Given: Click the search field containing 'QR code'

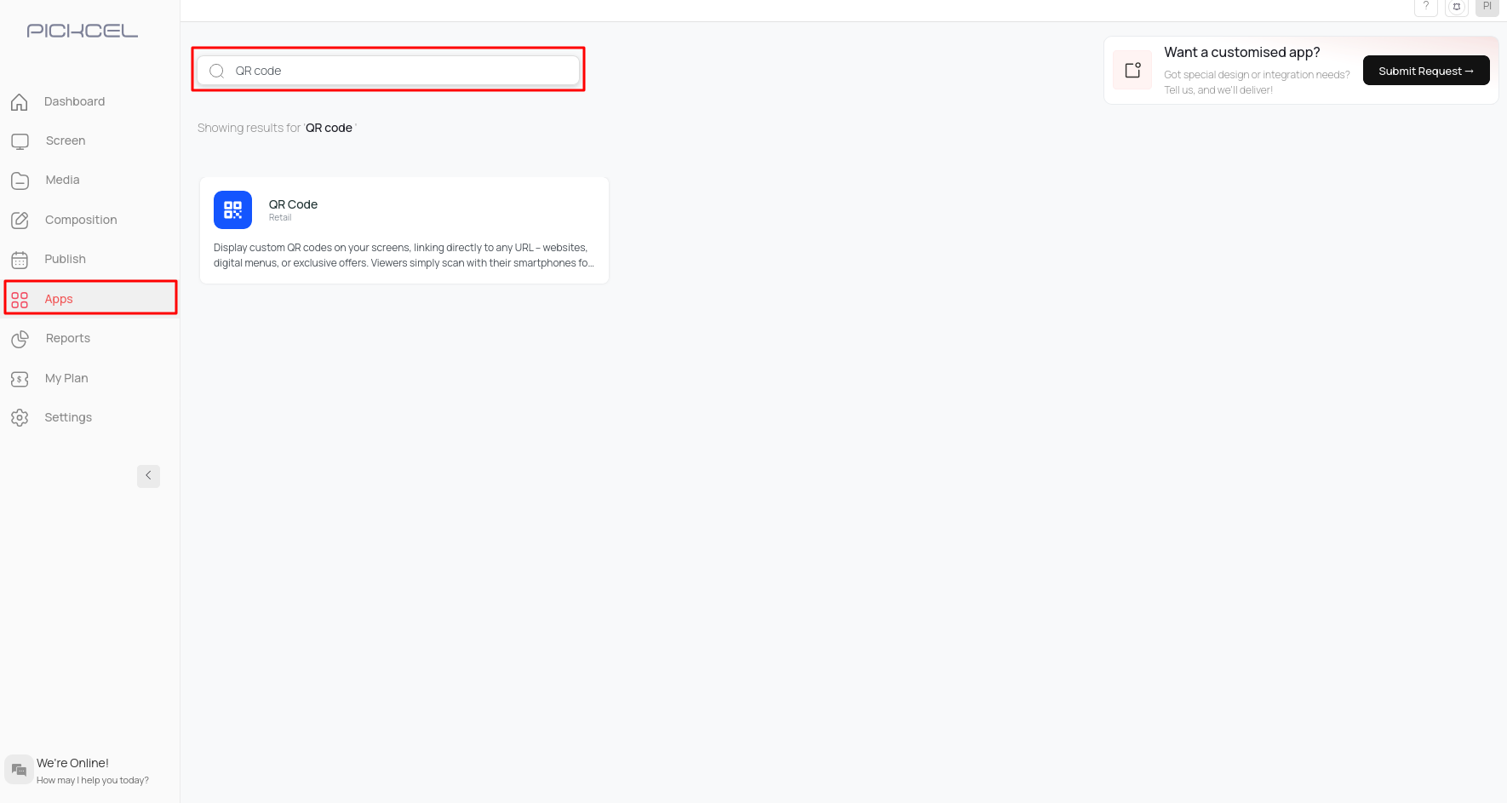Looking at the screenshot, I should [400, 71].
